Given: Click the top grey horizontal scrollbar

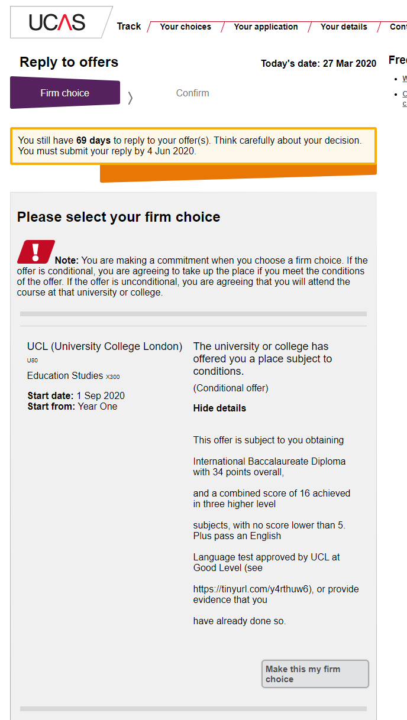Looking at the screenshot, I should 193,314.
